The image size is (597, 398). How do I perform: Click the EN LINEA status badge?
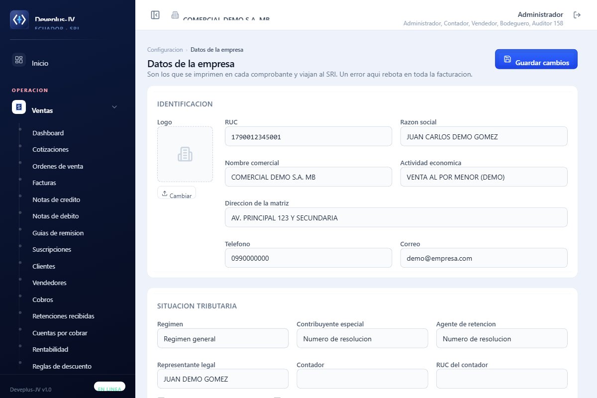(x=109, y=388)
